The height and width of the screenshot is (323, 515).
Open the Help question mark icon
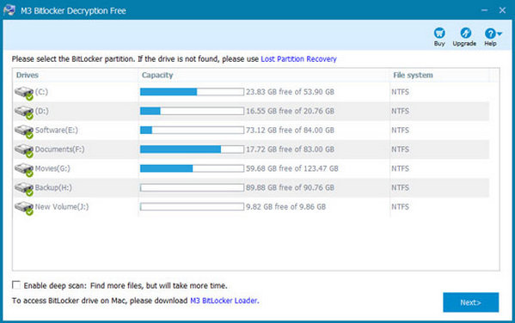click(490, 34)
